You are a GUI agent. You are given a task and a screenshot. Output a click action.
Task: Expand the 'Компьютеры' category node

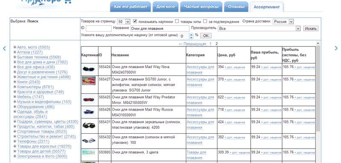(15, 86)
